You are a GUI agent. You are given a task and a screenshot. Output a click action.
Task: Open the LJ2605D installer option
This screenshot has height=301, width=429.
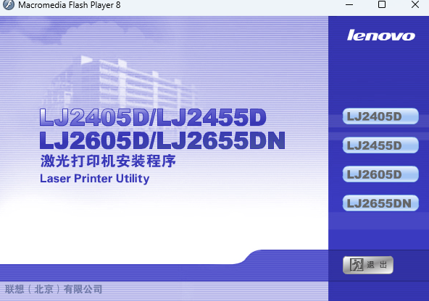[x=380, y=174]
